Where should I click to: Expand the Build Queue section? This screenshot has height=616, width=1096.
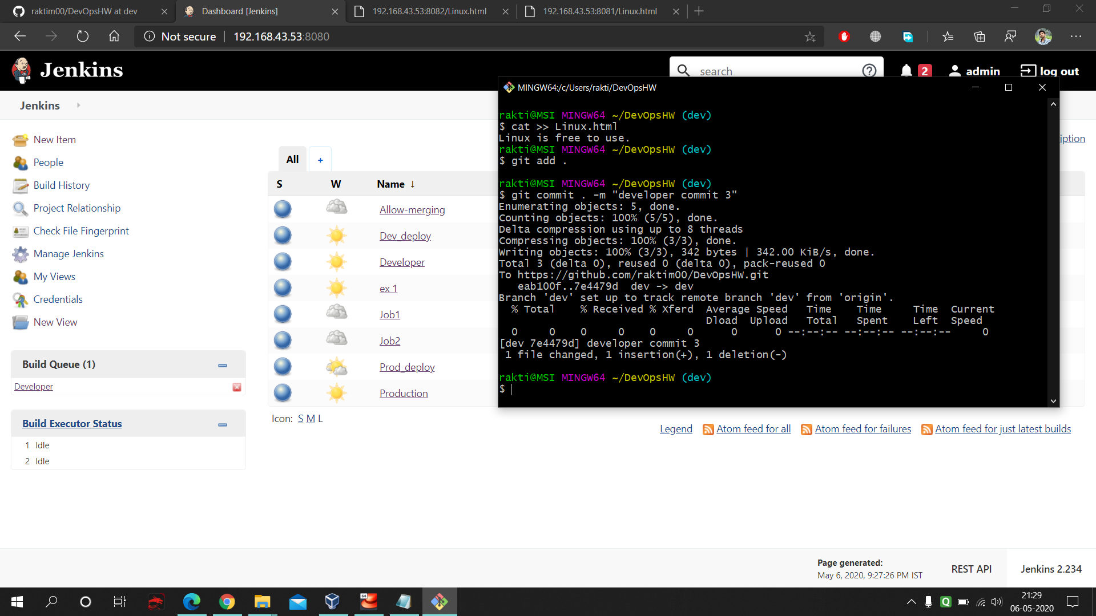224,365
